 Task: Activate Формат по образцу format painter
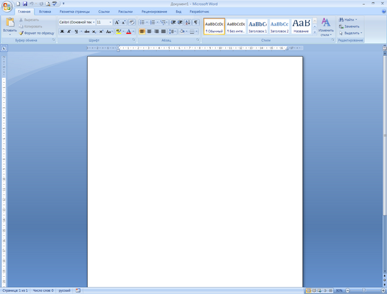[37, 33]
